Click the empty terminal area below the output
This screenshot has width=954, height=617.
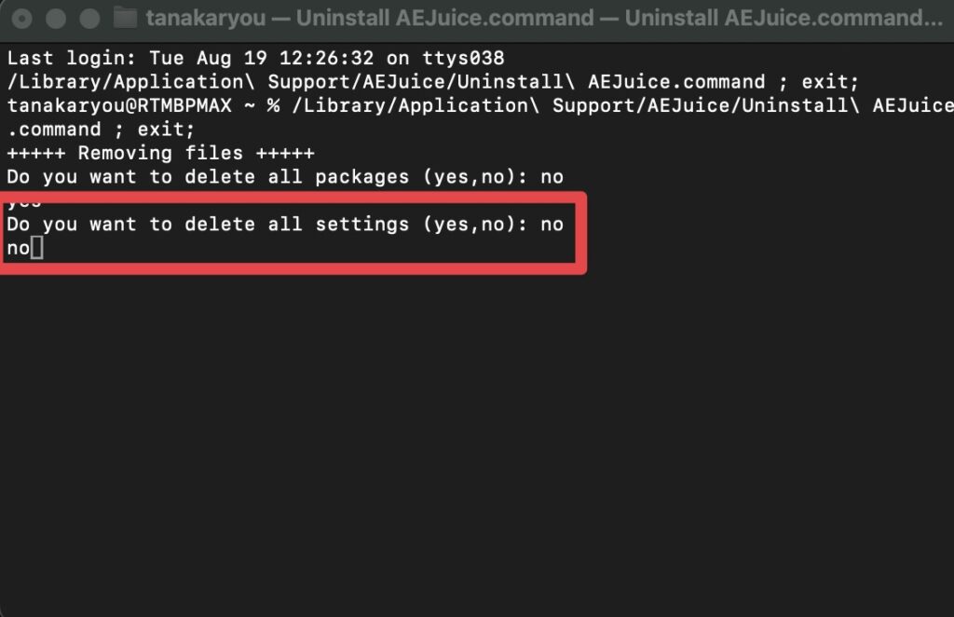pyautogui.click(x=477, y=445)
